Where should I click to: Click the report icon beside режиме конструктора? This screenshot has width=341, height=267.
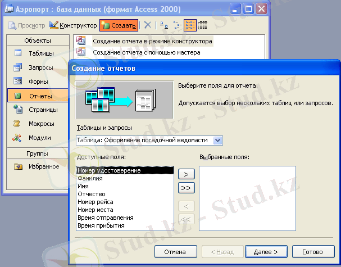coord(81,40)
